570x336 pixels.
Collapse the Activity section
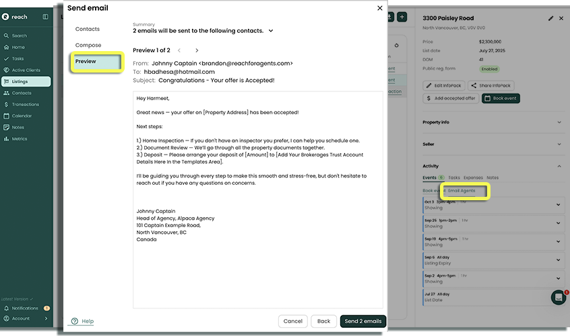tap(559, 166)
